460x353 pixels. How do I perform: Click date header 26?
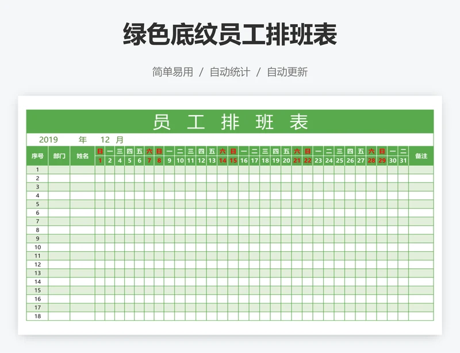pyautogui.click(x=350, y=161)
